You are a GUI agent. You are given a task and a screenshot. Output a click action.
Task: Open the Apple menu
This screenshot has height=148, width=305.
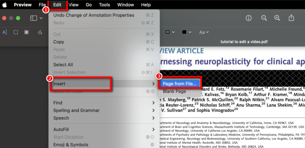tap(4, 5)
